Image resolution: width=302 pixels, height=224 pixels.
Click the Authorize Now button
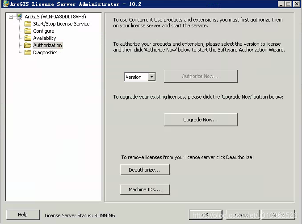click(201, 76)
